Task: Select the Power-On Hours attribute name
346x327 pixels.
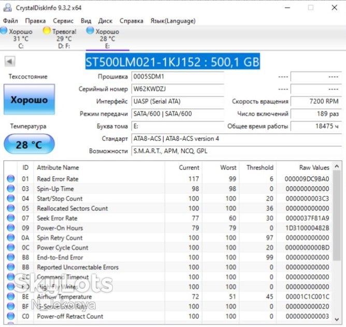Action: click(60, 228)
